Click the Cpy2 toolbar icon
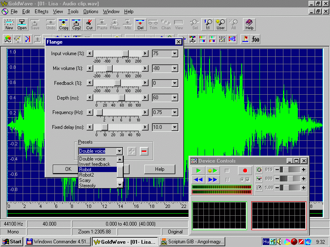This screenshot has width=330, height=247. [76, 24]
